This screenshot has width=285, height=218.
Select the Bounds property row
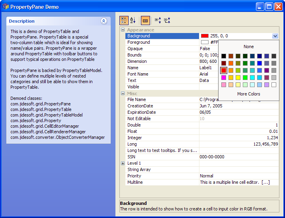162,55
